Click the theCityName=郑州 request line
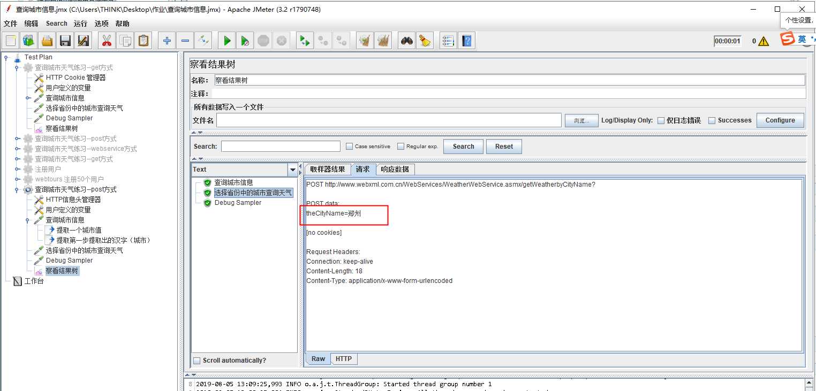 click(x=334, y=213)
